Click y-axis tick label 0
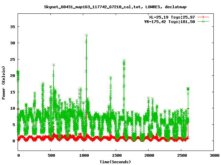Screen dimensions: 221x165 tap(14, 141)
